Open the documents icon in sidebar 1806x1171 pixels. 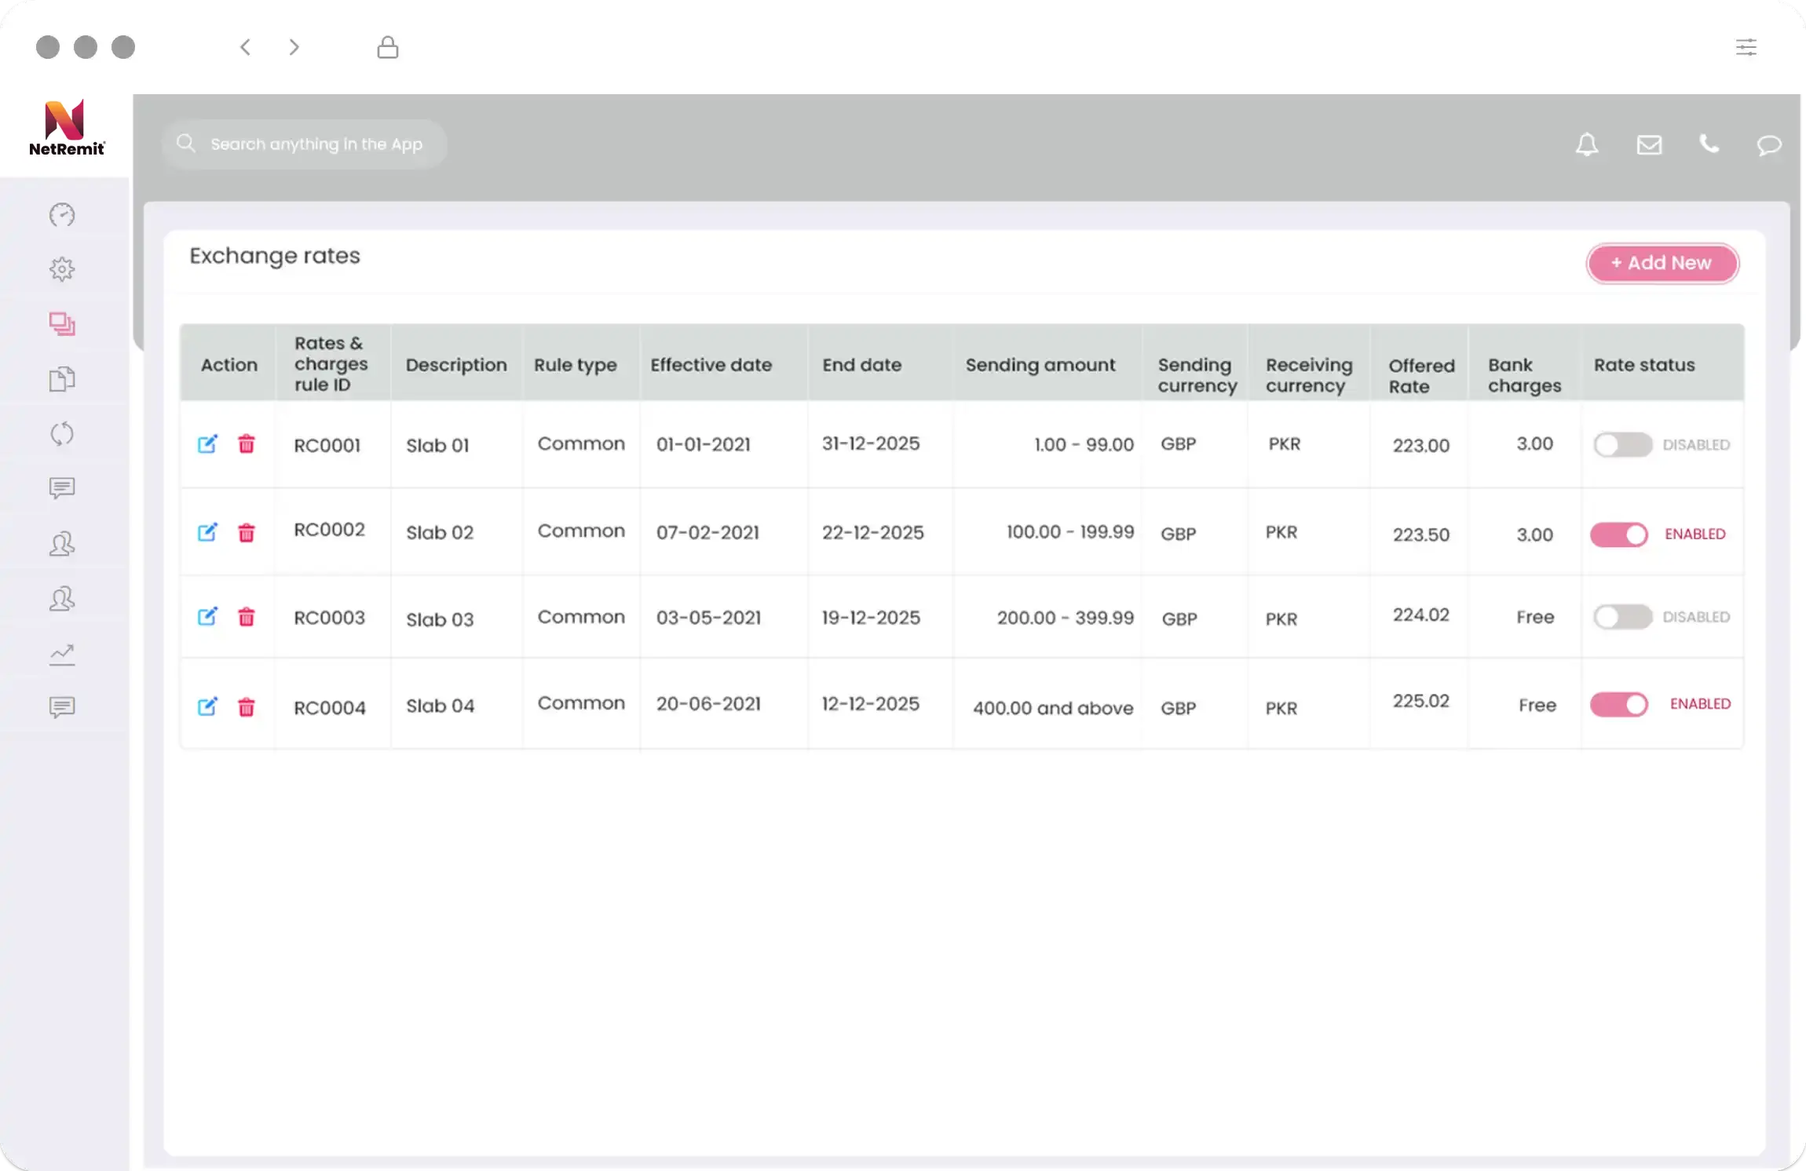click(62, 378)
